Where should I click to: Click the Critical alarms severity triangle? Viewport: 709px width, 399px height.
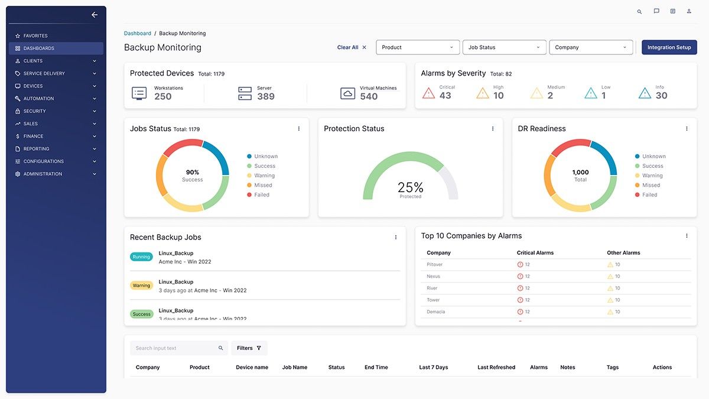[429, 92]
